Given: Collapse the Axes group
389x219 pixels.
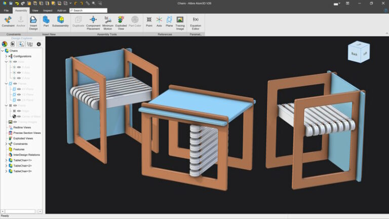Looking at the screenshot, I should coord(6,61).
